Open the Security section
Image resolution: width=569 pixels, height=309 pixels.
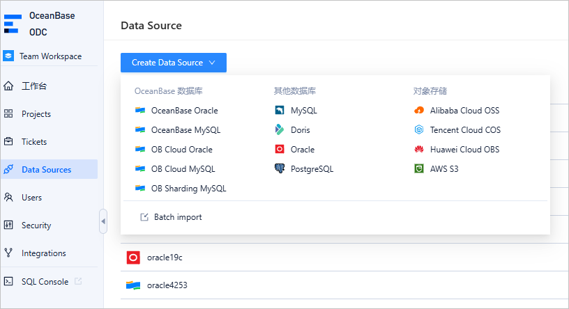coord(36,225)
